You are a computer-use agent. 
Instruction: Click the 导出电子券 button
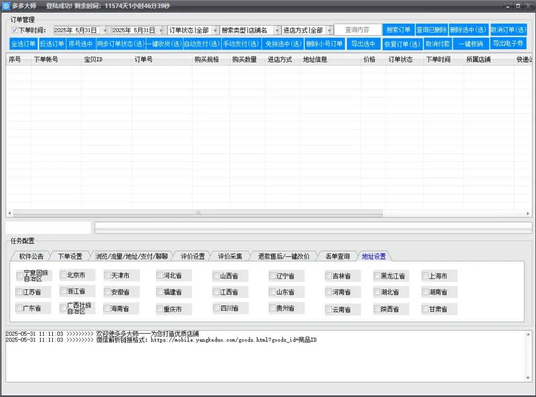[508, 43]
